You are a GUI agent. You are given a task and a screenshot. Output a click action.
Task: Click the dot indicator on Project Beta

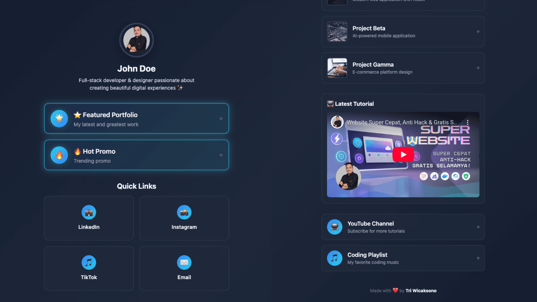click(478, 32)
